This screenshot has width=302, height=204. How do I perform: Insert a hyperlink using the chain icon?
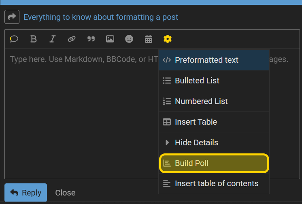(72, 39)
